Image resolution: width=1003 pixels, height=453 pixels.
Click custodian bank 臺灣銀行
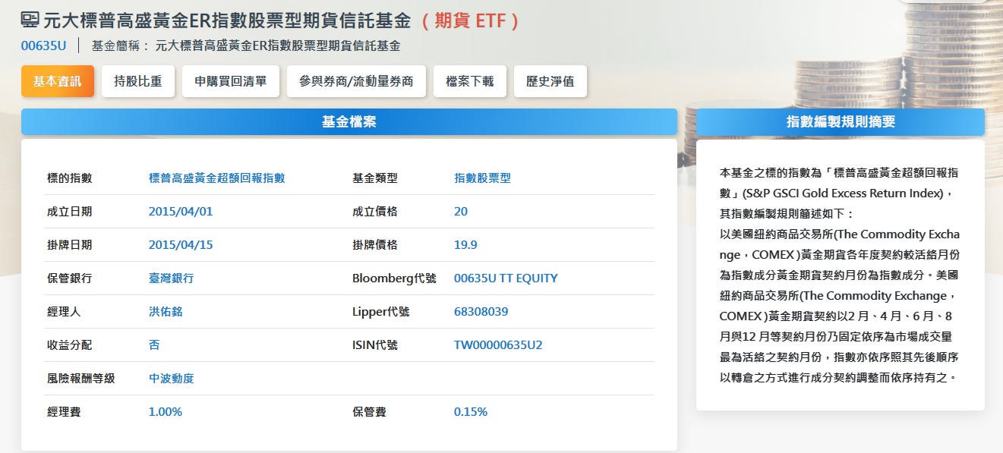(172, 278)
